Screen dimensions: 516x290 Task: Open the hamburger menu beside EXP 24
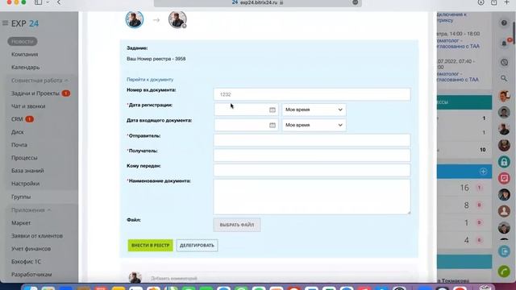[x=6, y=23]
